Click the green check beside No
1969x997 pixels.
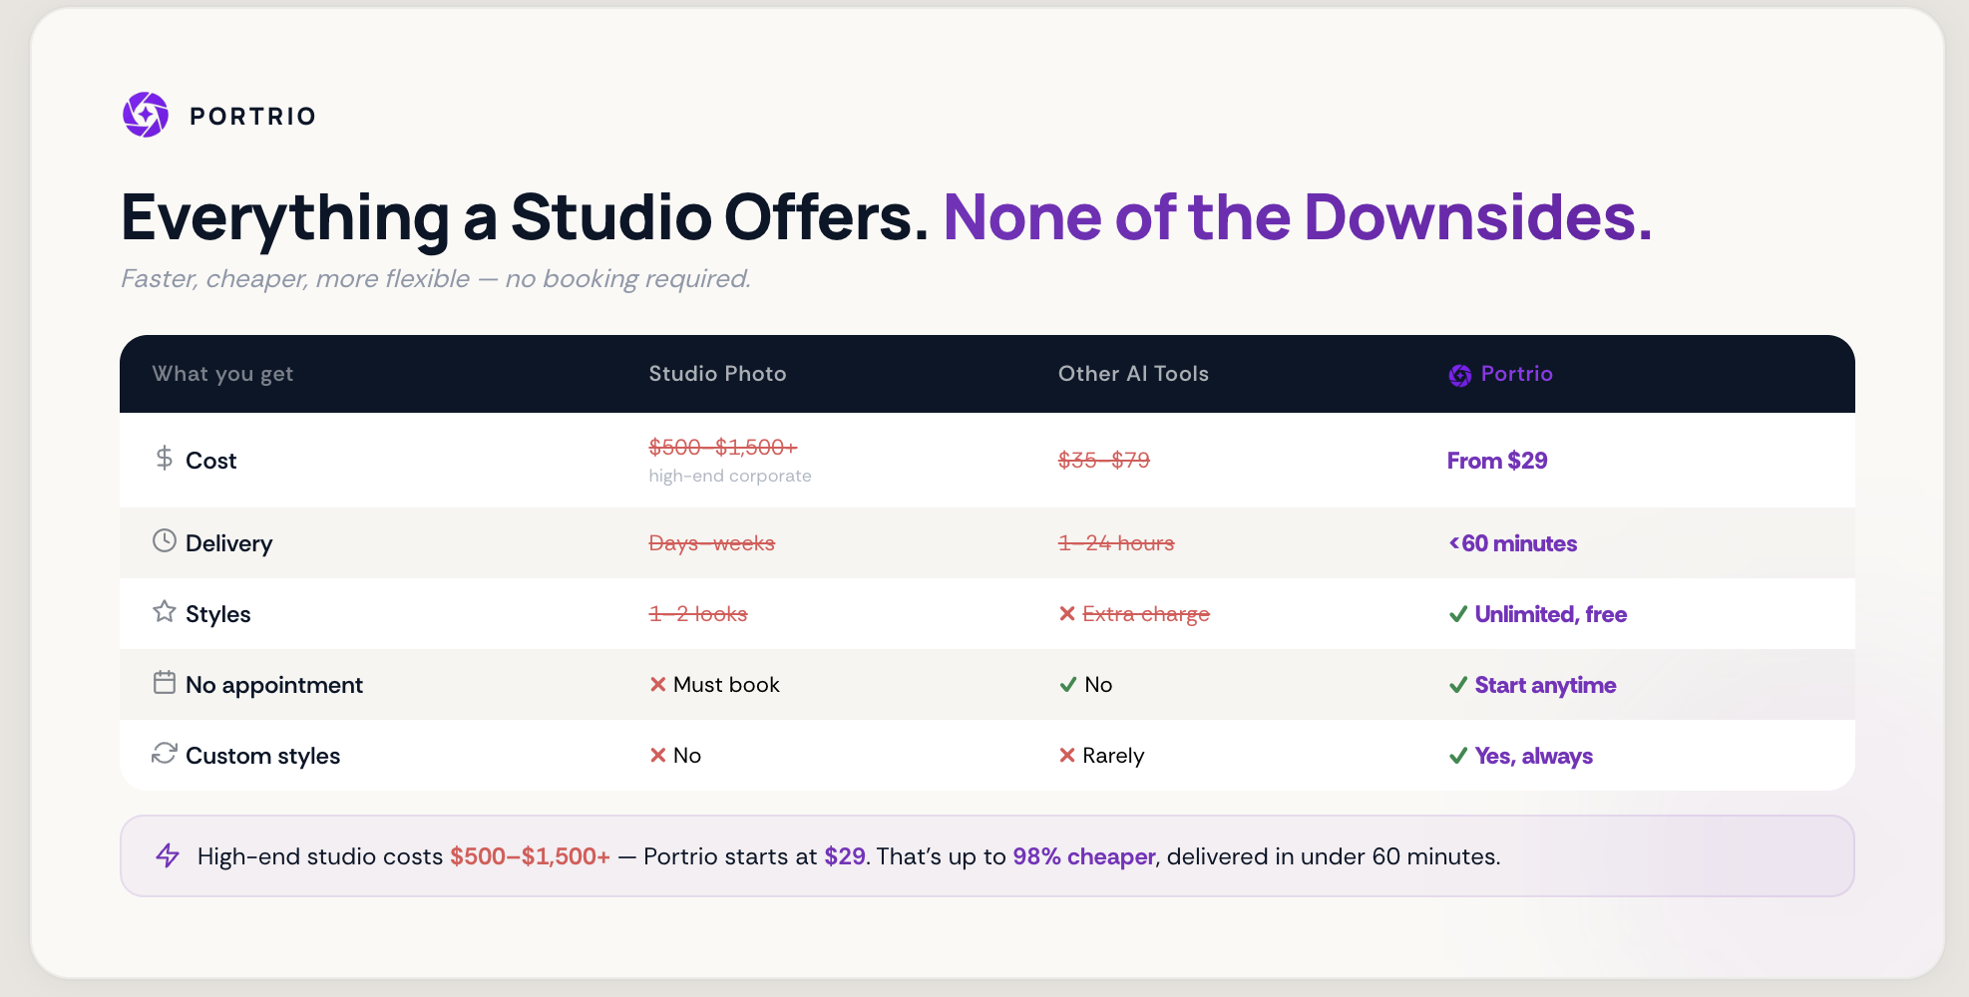coord(1068,684)
